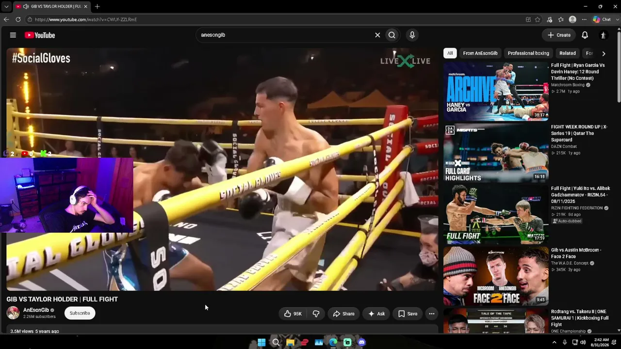
Task: Open Discord from the taskbar
Action: pos(361,343)
